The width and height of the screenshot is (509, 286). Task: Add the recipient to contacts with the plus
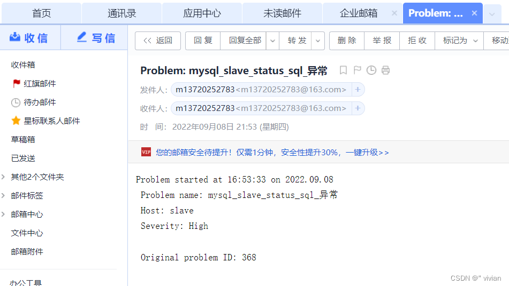[358, 108]
